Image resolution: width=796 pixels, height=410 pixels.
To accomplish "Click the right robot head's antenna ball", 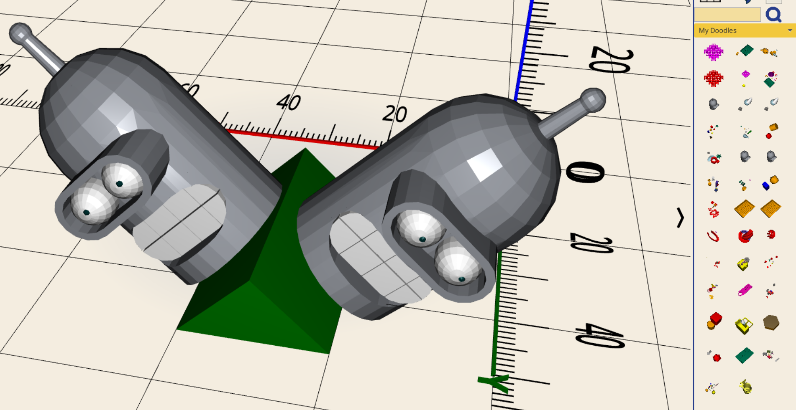I will pyautogui.click(x=592, y=100).
